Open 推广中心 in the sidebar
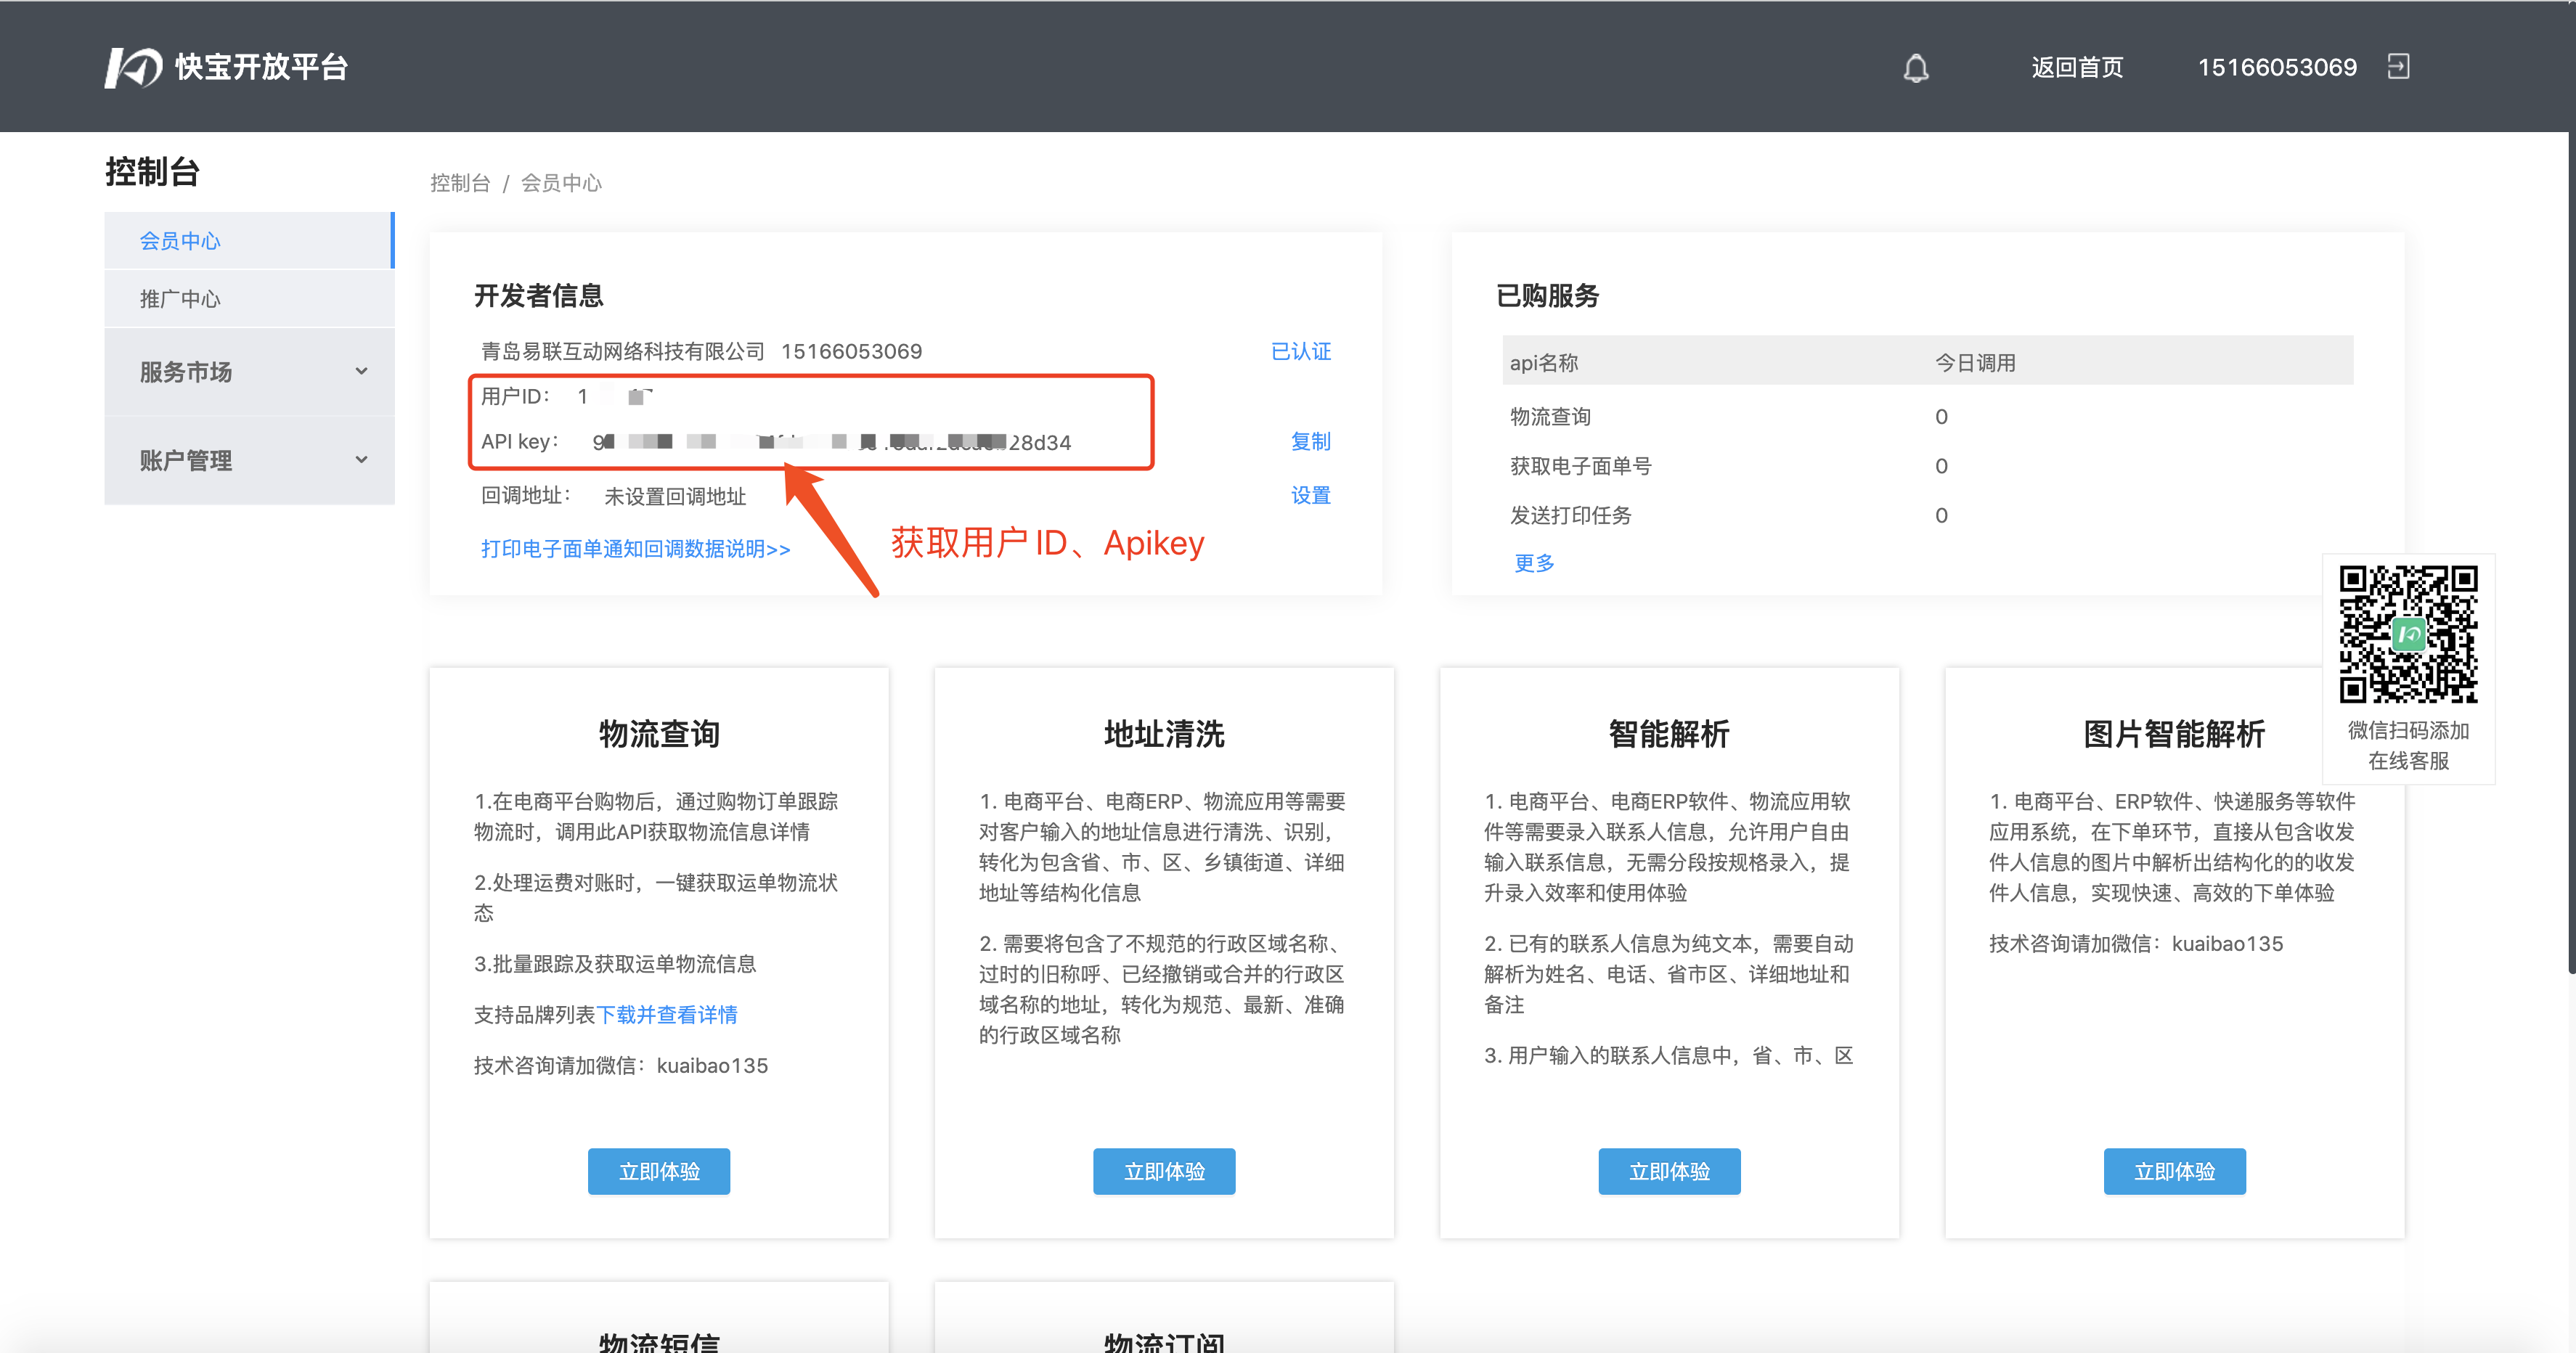The width and height of the screenshot is (2576, 1353). (x=180, y=299)
